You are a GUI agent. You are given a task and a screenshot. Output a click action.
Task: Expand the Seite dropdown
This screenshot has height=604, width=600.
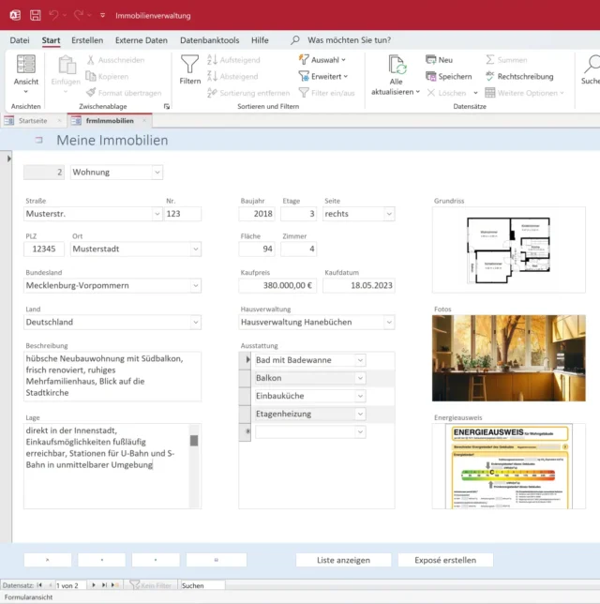[x=389, y=214]
